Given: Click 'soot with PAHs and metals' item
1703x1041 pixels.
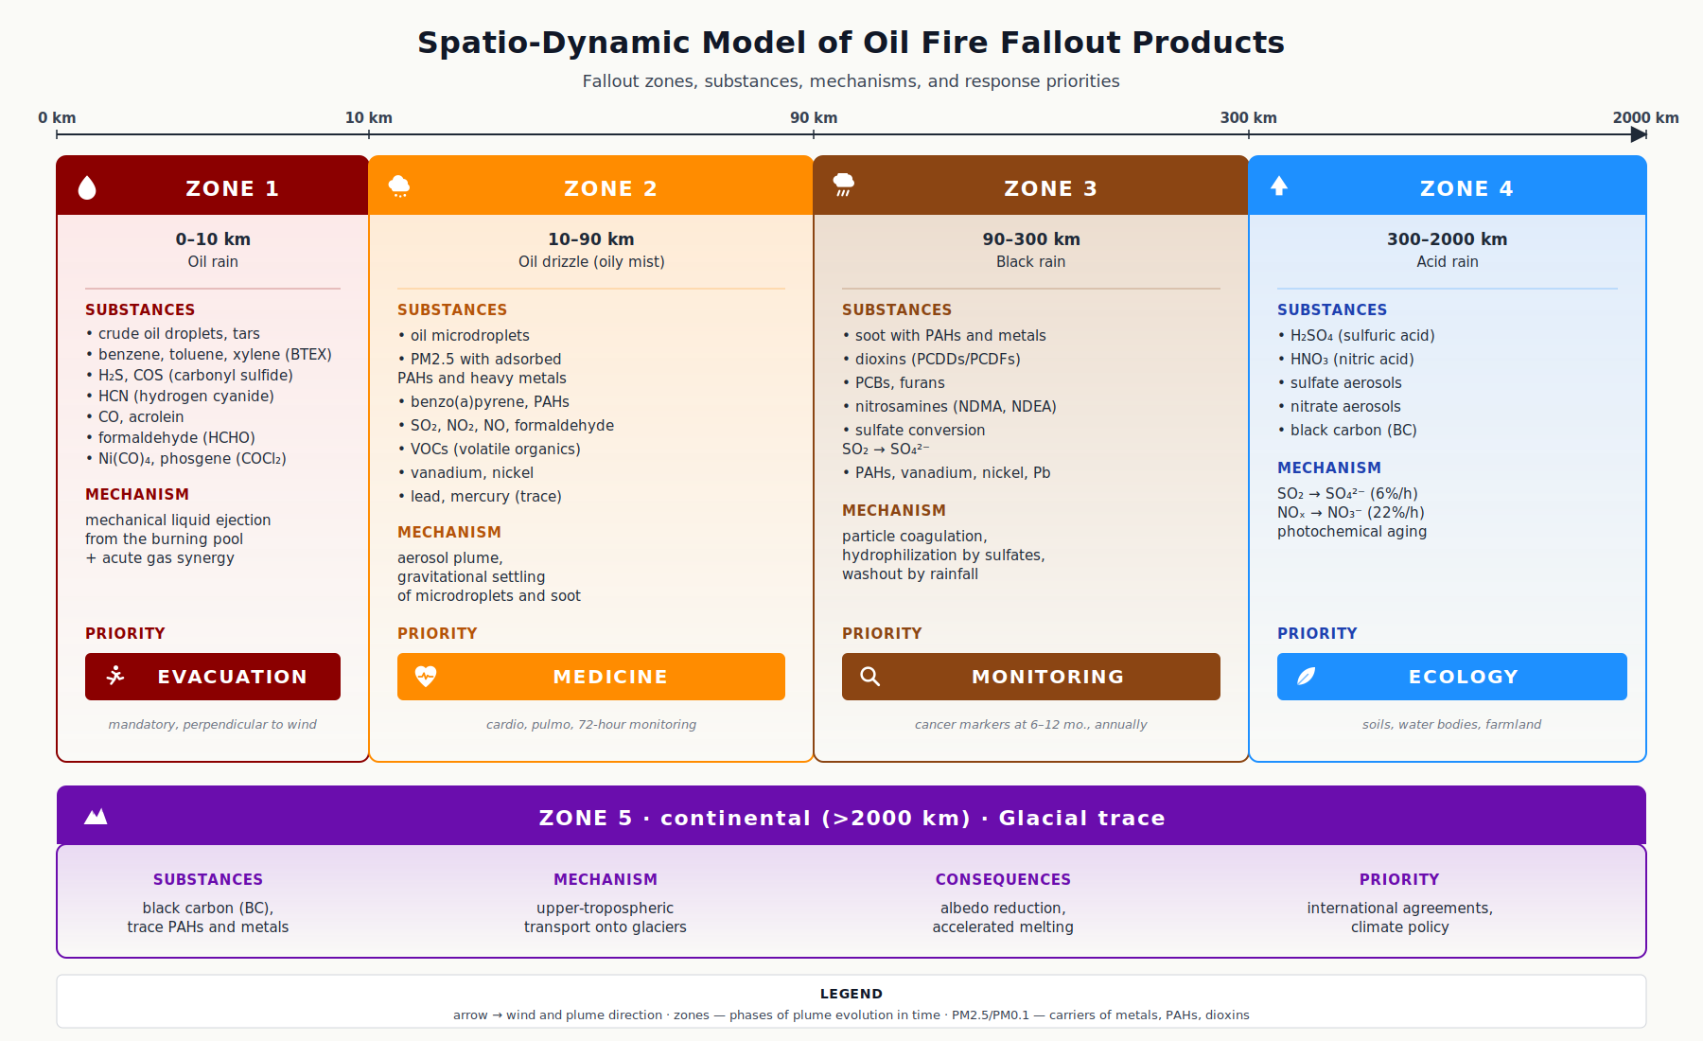Looking at the screenshot, I should point(951,335).
